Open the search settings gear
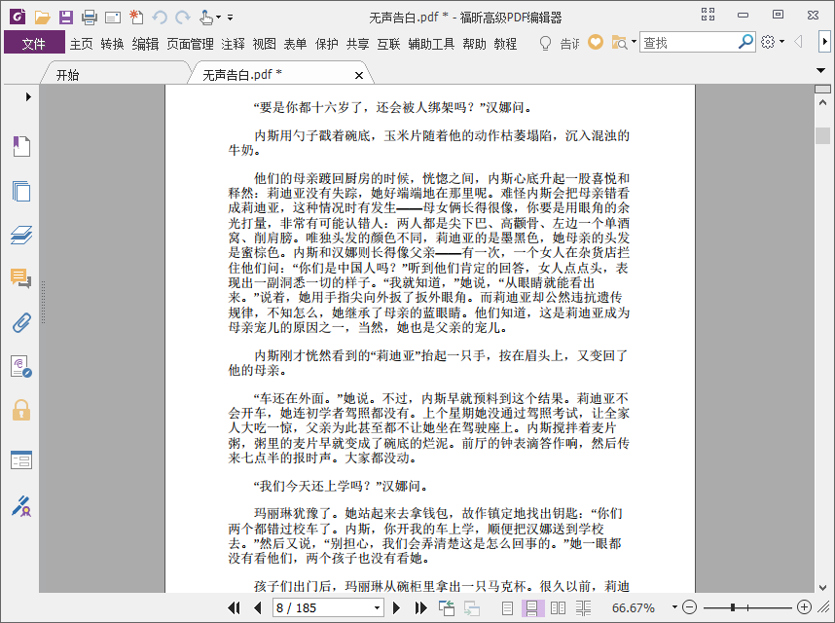Viewport: 835px width, 623px height. pyautogui.click(x=768, y=42)
